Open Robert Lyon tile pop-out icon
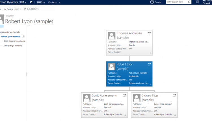 (x=149, y=64)
